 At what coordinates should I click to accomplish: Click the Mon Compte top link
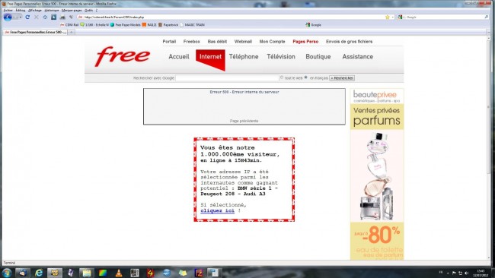pos(272,42)
